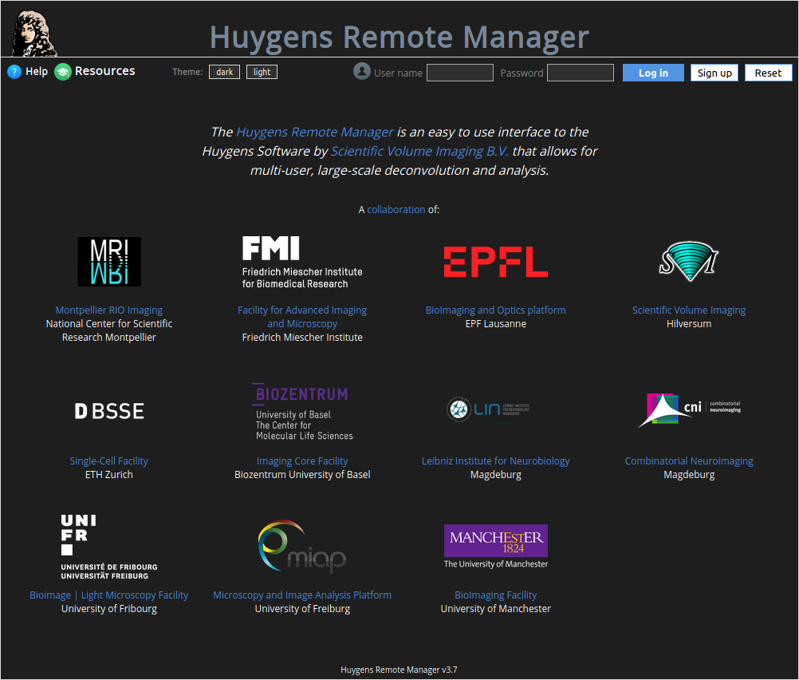
Task: Open the MRI logo image
Action: pos(109,262)
